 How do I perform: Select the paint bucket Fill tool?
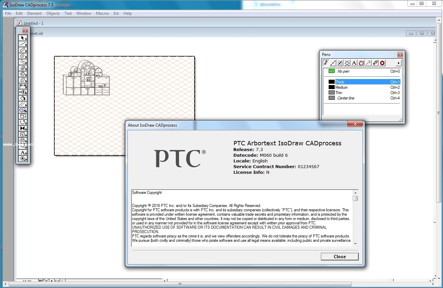(x=23, y=98)
